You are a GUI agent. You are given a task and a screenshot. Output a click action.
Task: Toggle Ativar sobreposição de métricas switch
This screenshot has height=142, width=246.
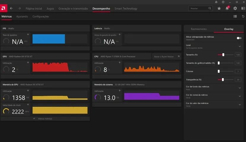click(239, 38)
